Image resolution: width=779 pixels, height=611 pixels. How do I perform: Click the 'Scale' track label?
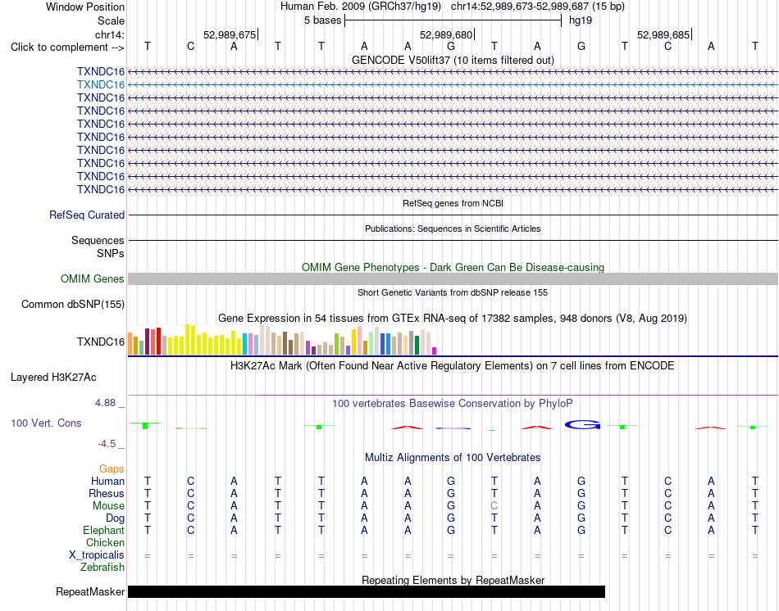[x=111, y=20]
